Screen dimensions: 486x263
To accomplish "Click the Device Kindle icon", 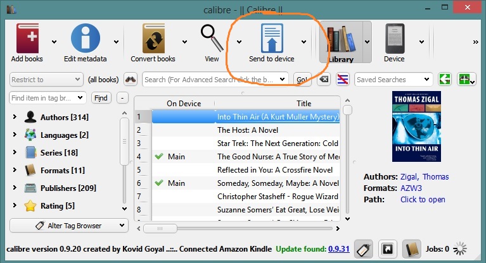I will click(x=395, y=39).
